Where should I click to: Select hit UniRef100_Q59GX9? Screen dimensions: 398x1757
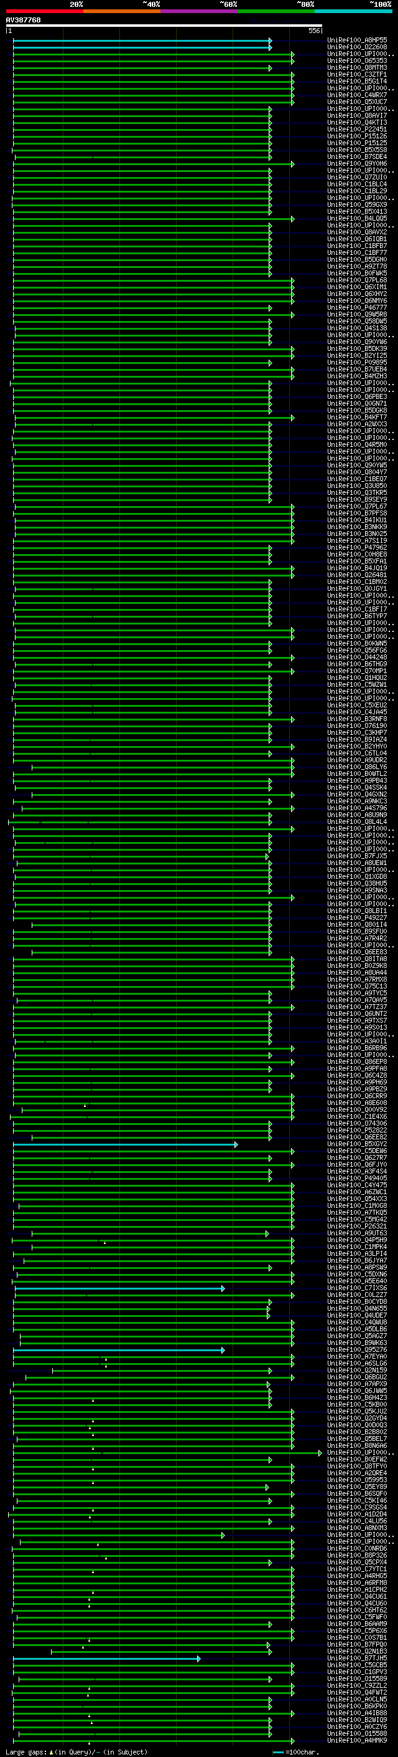click(357, 204)
